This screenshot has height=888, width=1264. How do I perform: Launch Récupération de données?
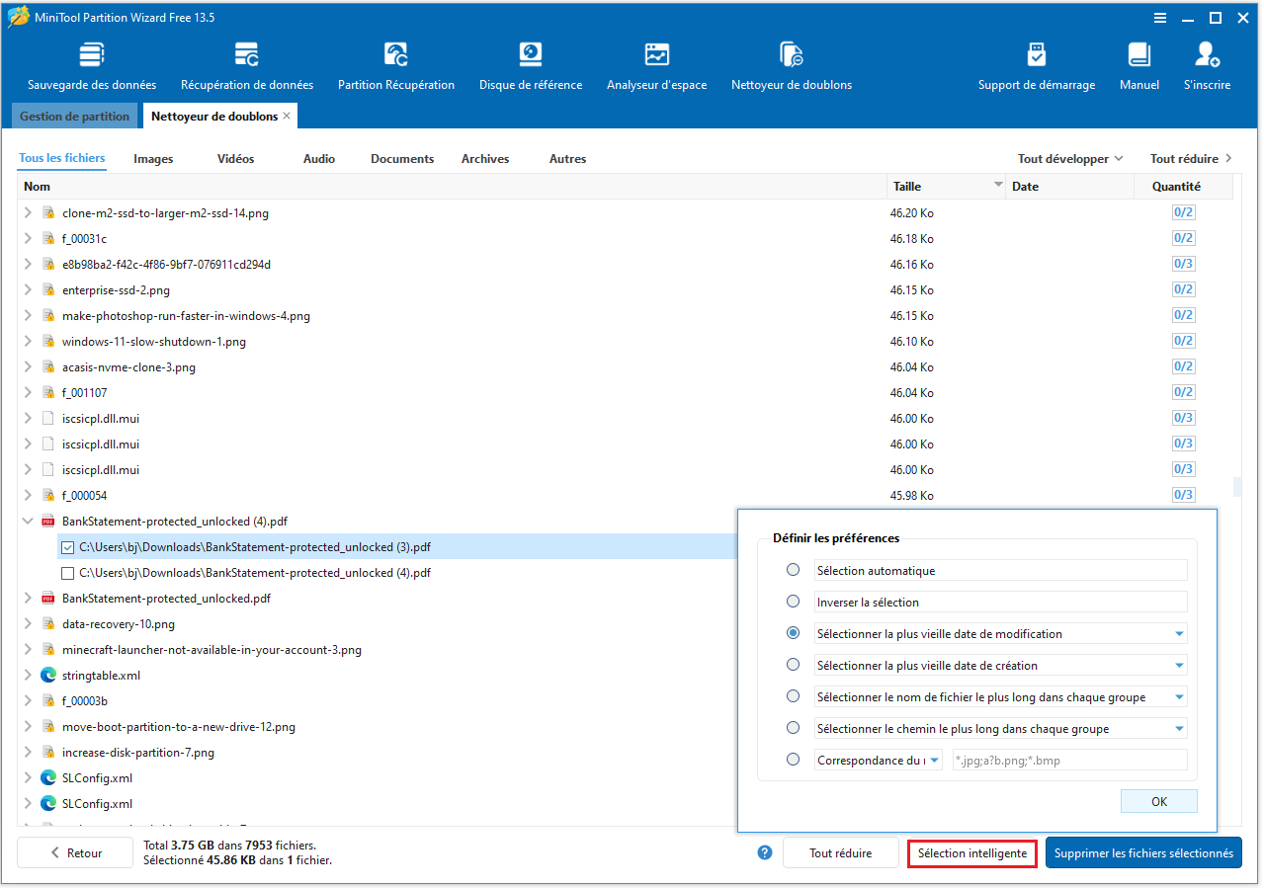(246, 64)
